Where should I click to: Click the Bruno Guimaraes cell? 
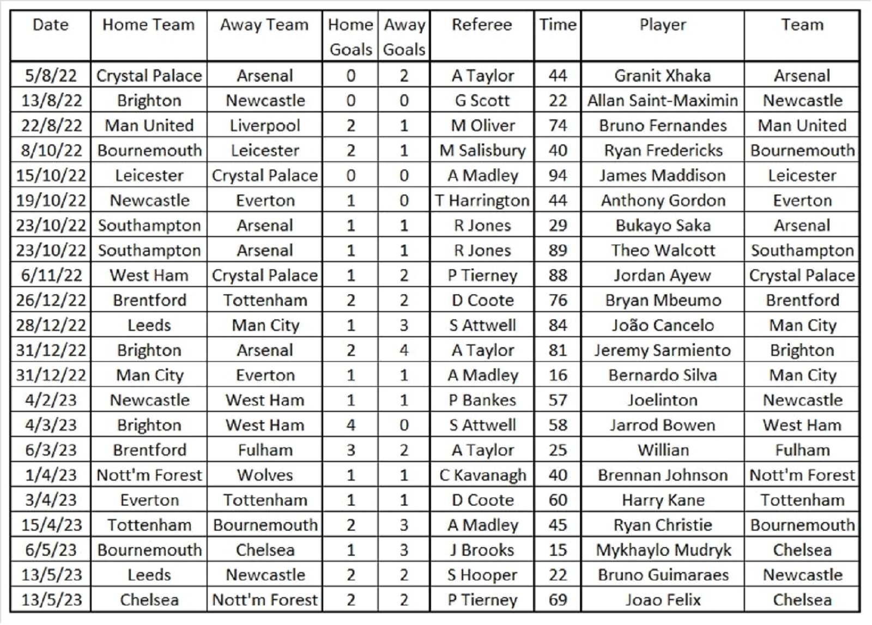click(x=663, y=575)
